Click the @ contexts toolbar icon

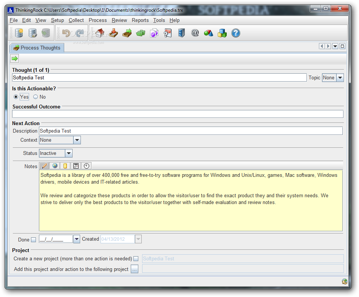point(195,33)
